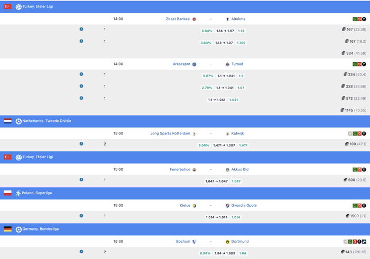Click the 6.06% value badge
The width and height of the screenshot is (370, 259).
click(x=203, y=145)
